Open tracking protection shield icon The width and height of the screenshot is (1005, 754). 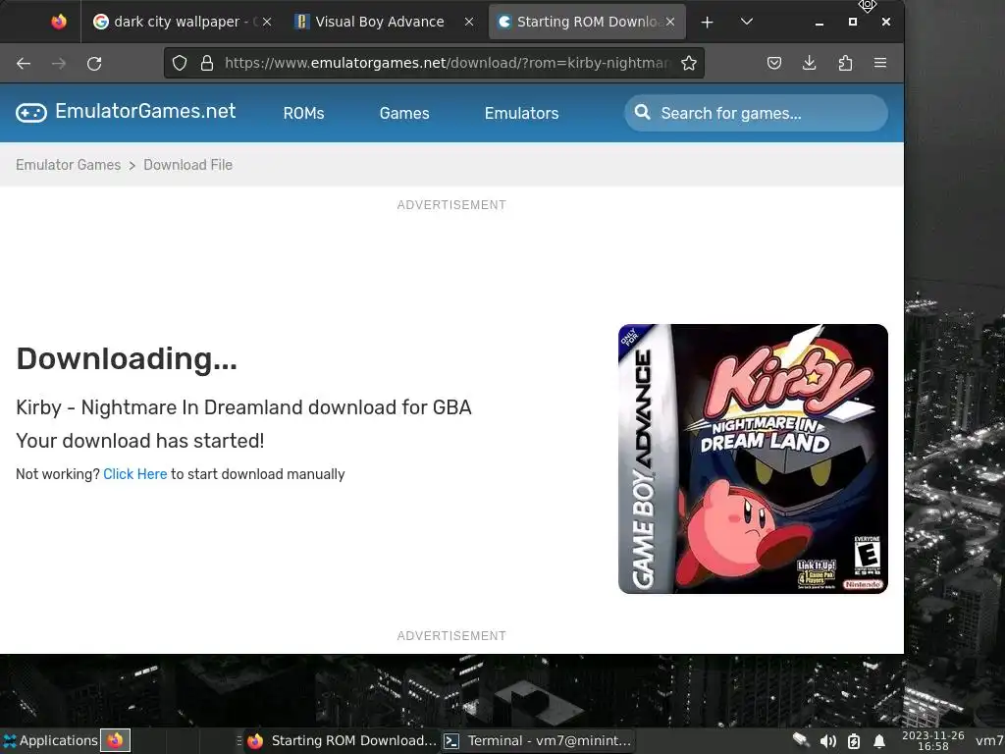(x=180, y=63)
